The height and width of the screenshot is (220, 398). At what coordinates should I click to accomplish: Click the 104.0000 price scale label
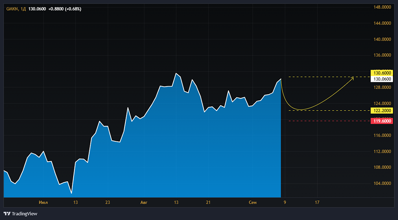[382, 183]
